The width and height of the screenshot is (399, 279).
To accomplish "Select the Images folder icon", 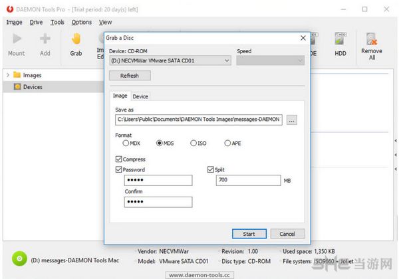I will 17,74.
